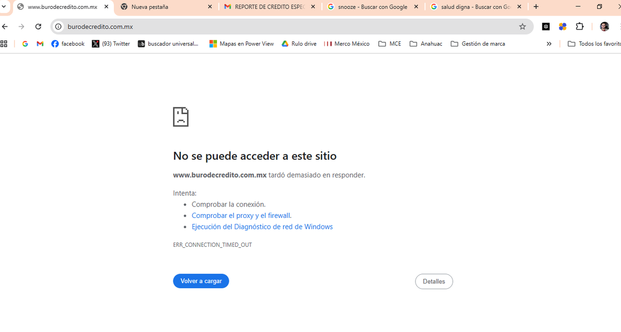Expand the Gestión de marca folder

(x=478, y=44)
